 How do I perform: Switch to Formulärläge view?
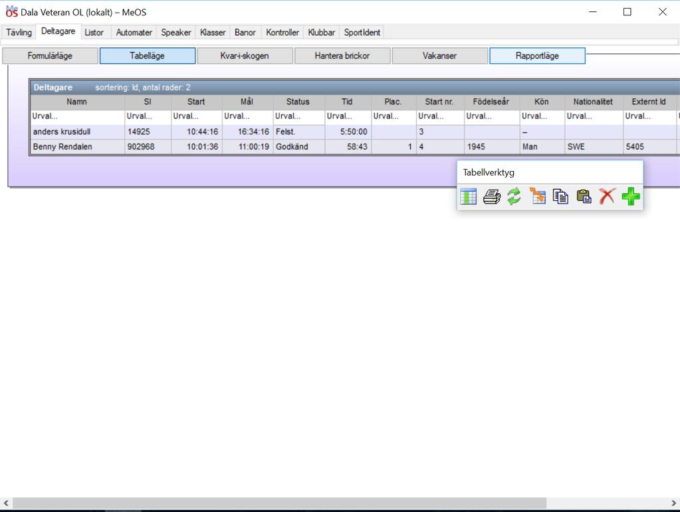[x=51, y=56]
